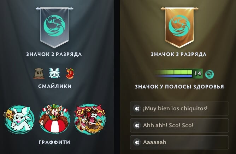Click the silver tier 2 banner badge
Image resolution: width=236 pixels, height=154 pixels.
pyautogui.click(x=54, y=27)
